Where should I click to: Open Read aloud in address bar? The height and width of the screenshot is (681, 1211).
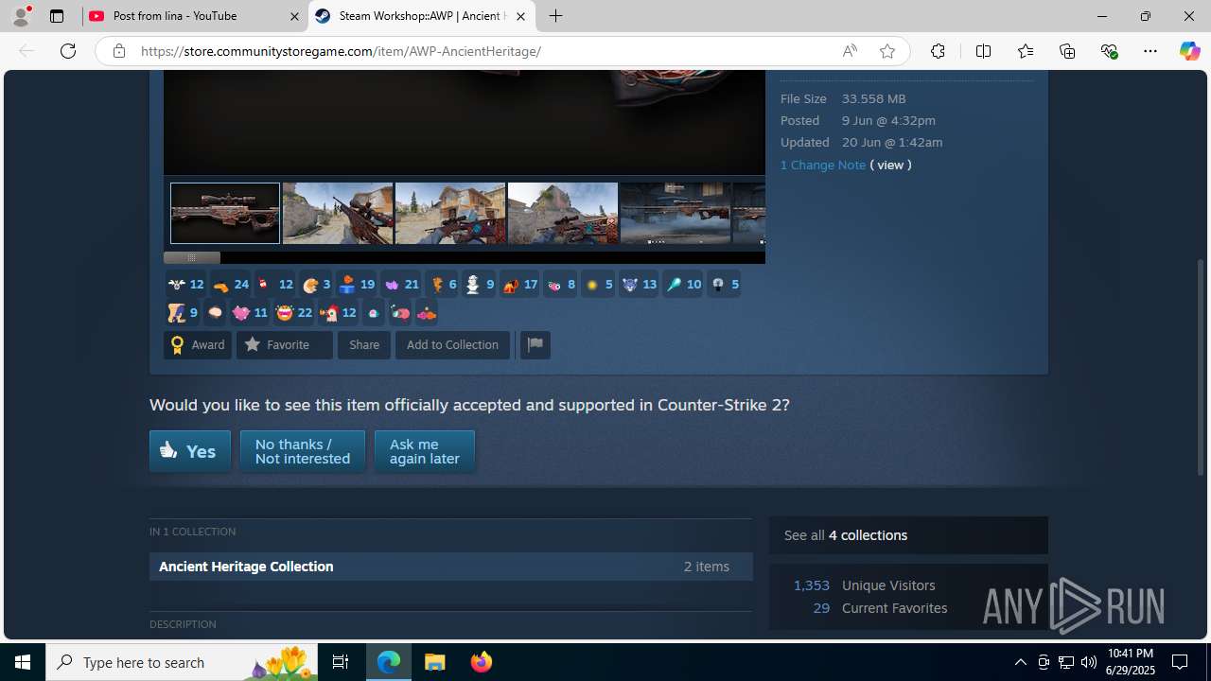[850, 51]
